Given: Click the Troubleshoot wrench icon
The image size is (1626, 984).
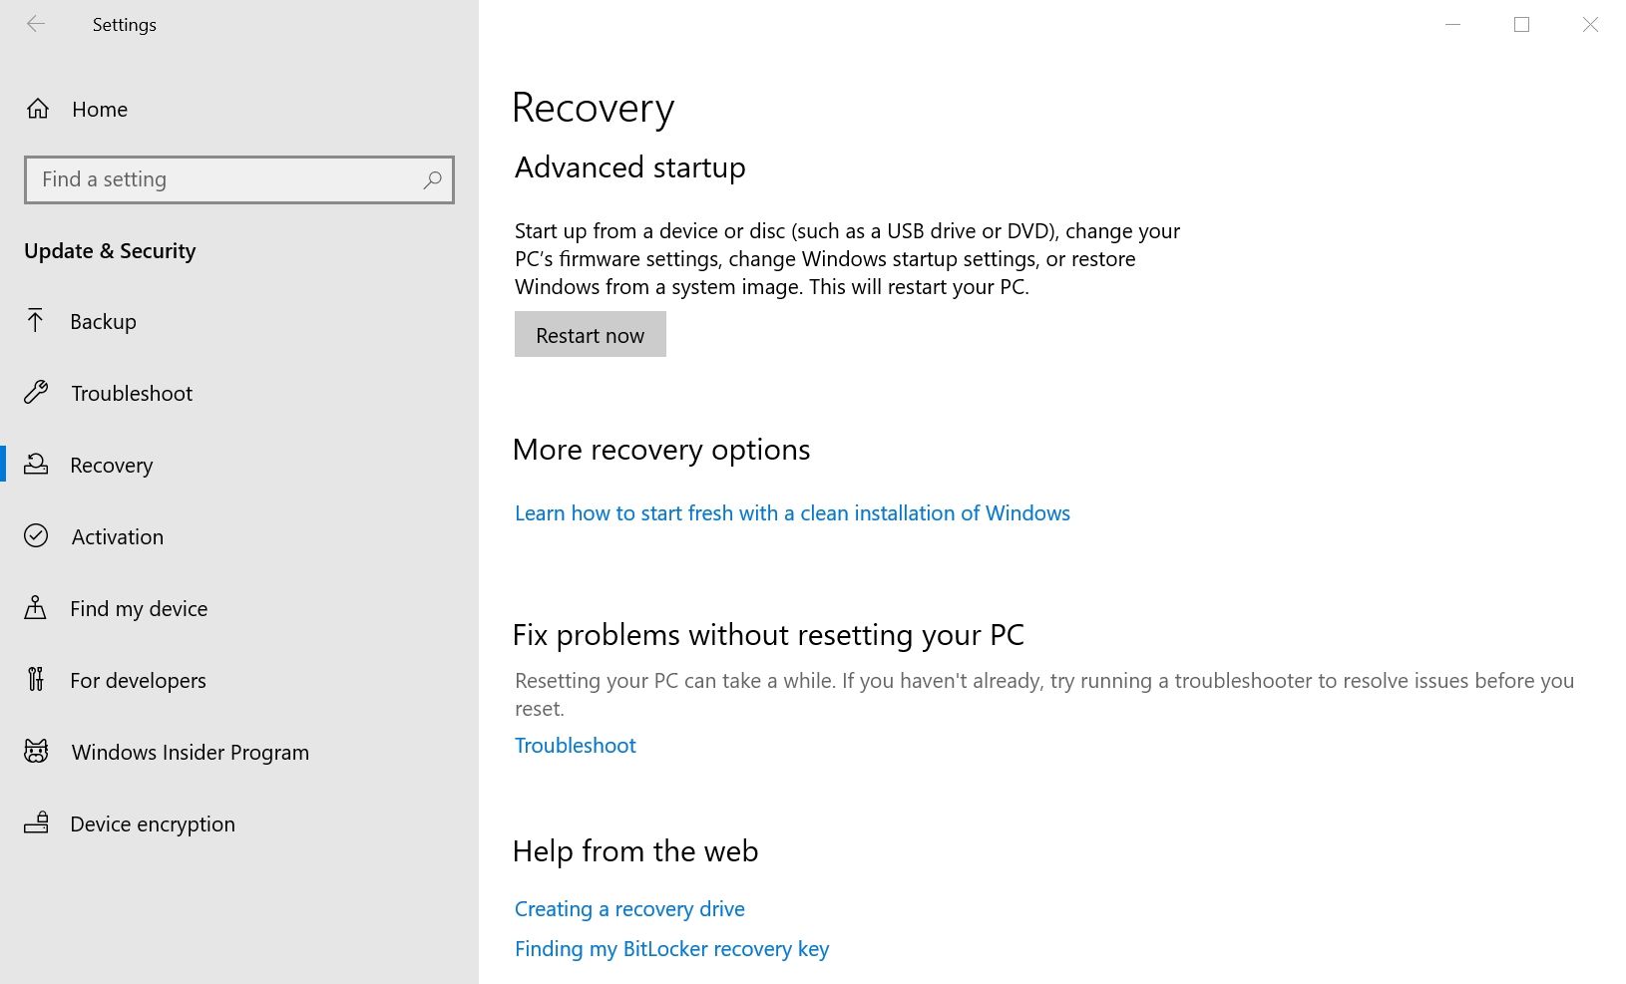Looking at the screenshot, I should [x=36, y=392].
